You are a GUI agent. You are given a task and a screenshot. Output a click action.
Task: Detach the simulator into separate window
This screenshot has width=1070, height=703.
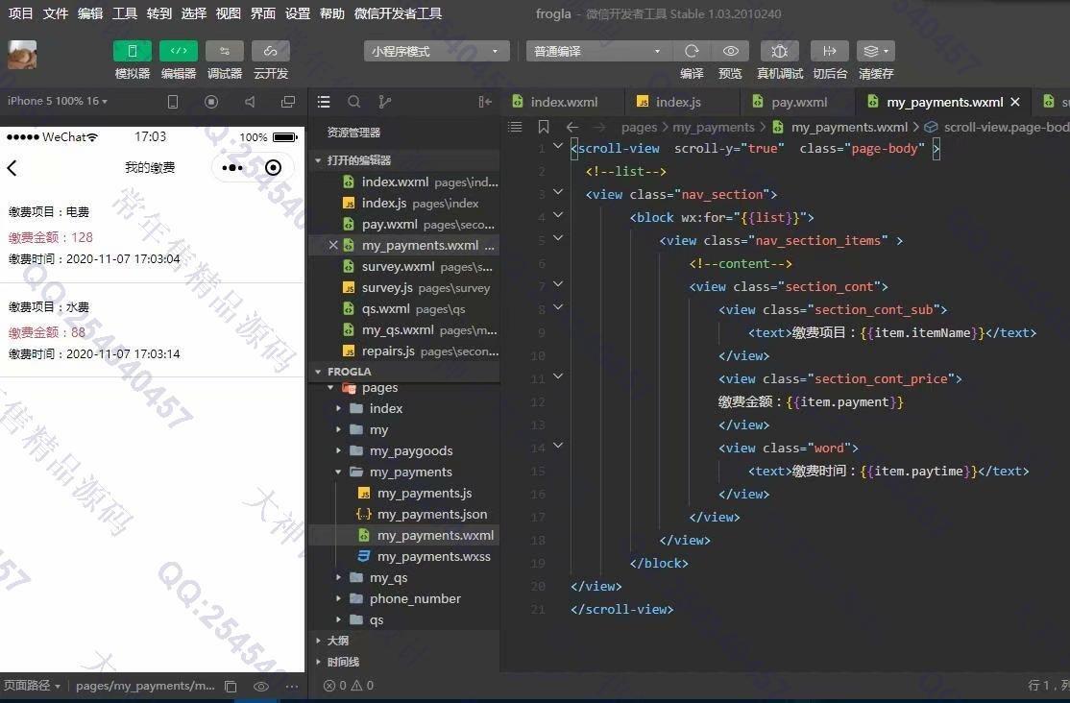[288, 102]
